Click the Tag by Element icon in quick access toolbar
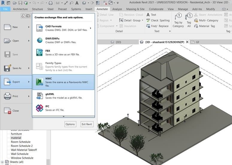Viewport: 232px width, 165px height. [x=72, y=3]
